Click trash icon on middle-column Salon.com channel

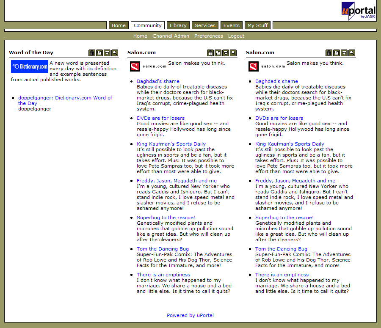[x=210, y=53]
